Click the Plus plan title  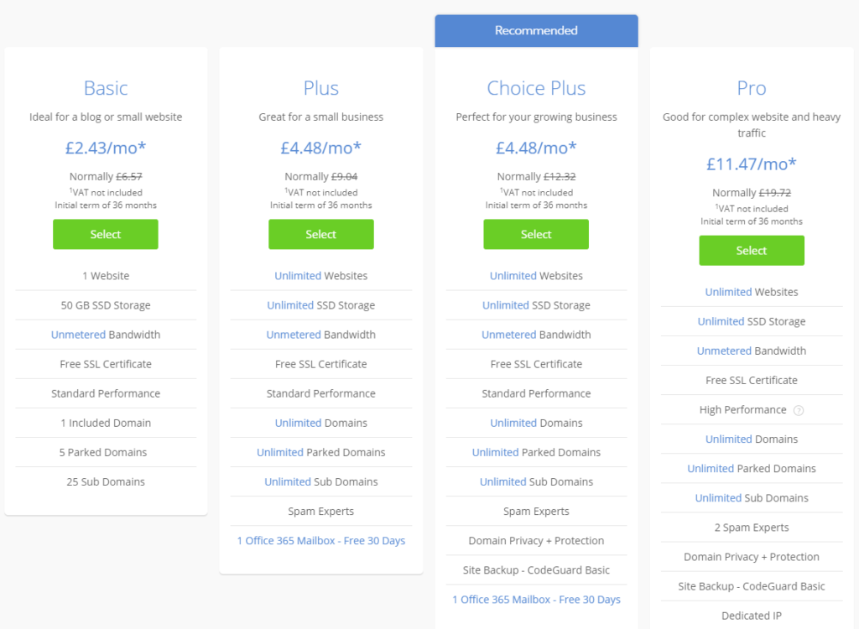point(321,88)
